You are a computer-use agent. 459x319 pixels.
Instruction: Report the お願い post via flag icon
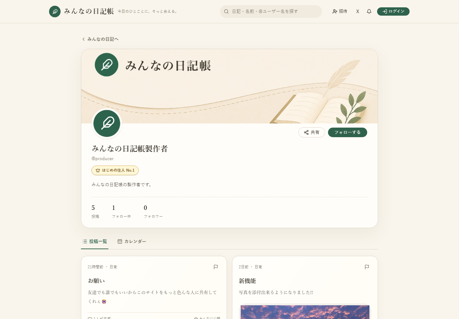pos(216,267)
